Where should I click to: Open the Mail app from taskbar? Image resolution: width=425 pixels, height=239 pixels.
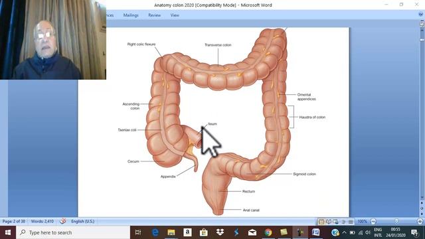pyautogui.click(x=252, y=232)
